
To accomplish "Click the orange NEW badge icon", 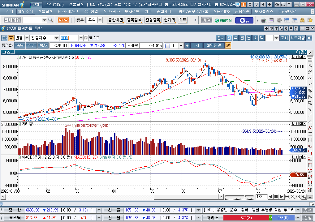I will point(63,20).
